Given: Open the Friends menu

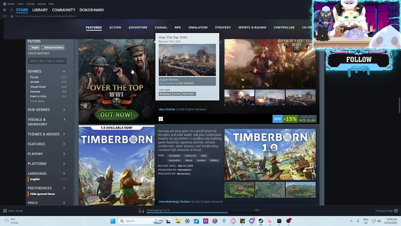Looking at the screenshot, I should tap(30, 4).
